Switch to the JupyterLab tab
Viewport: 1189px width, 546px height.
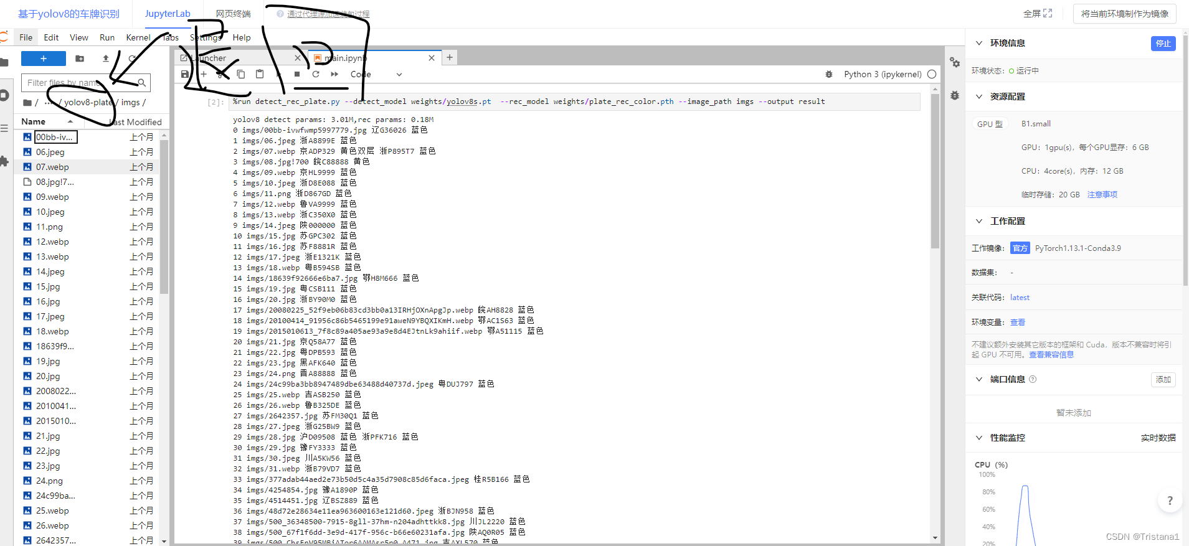[x=168, y=14]
